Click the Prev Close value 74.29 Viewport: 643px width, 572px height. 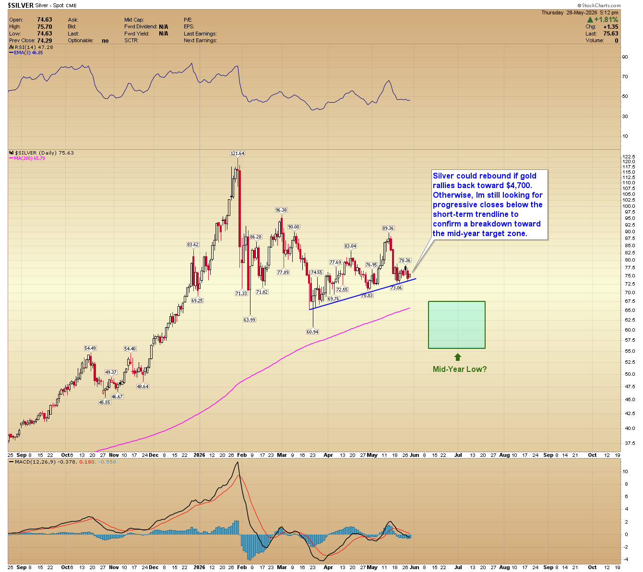pyautogui.click(x=45, y=41)
